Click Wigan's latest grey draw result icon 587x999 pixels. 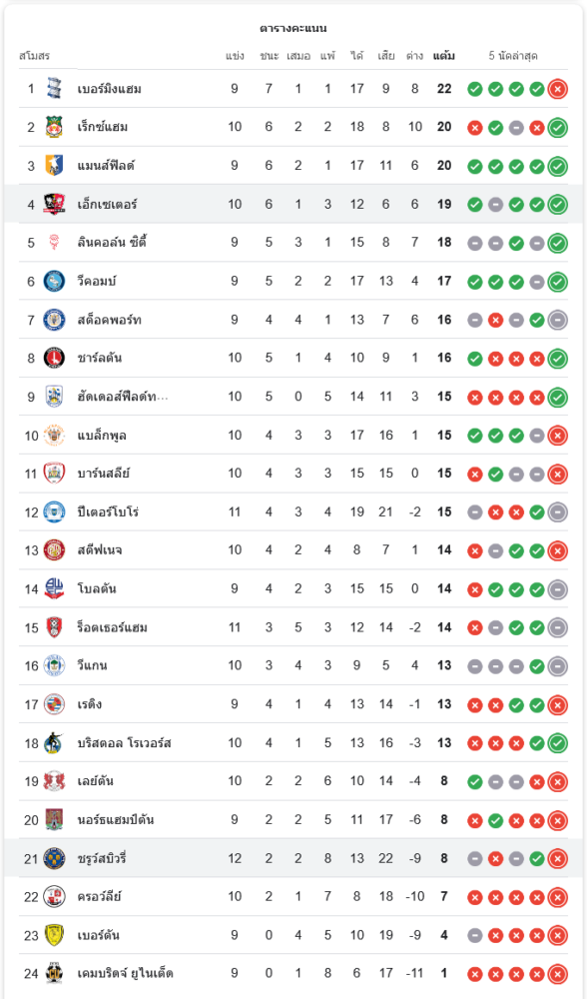click(x=558, y=666)
